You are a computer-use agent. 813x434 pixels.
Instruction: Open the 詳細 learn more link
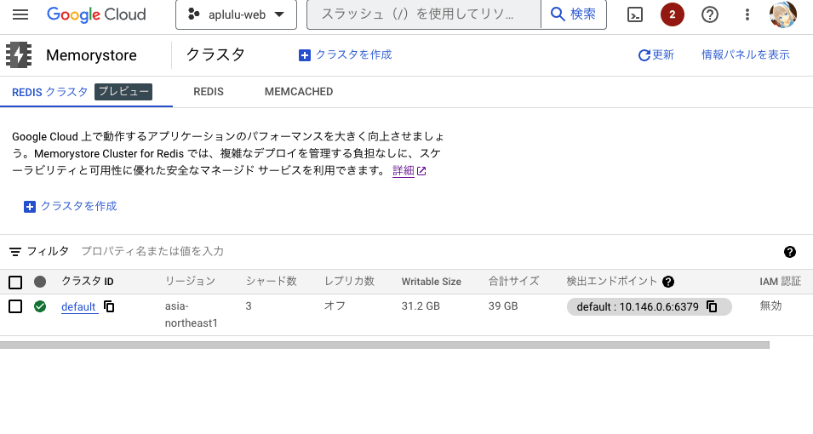pos(409,170)
